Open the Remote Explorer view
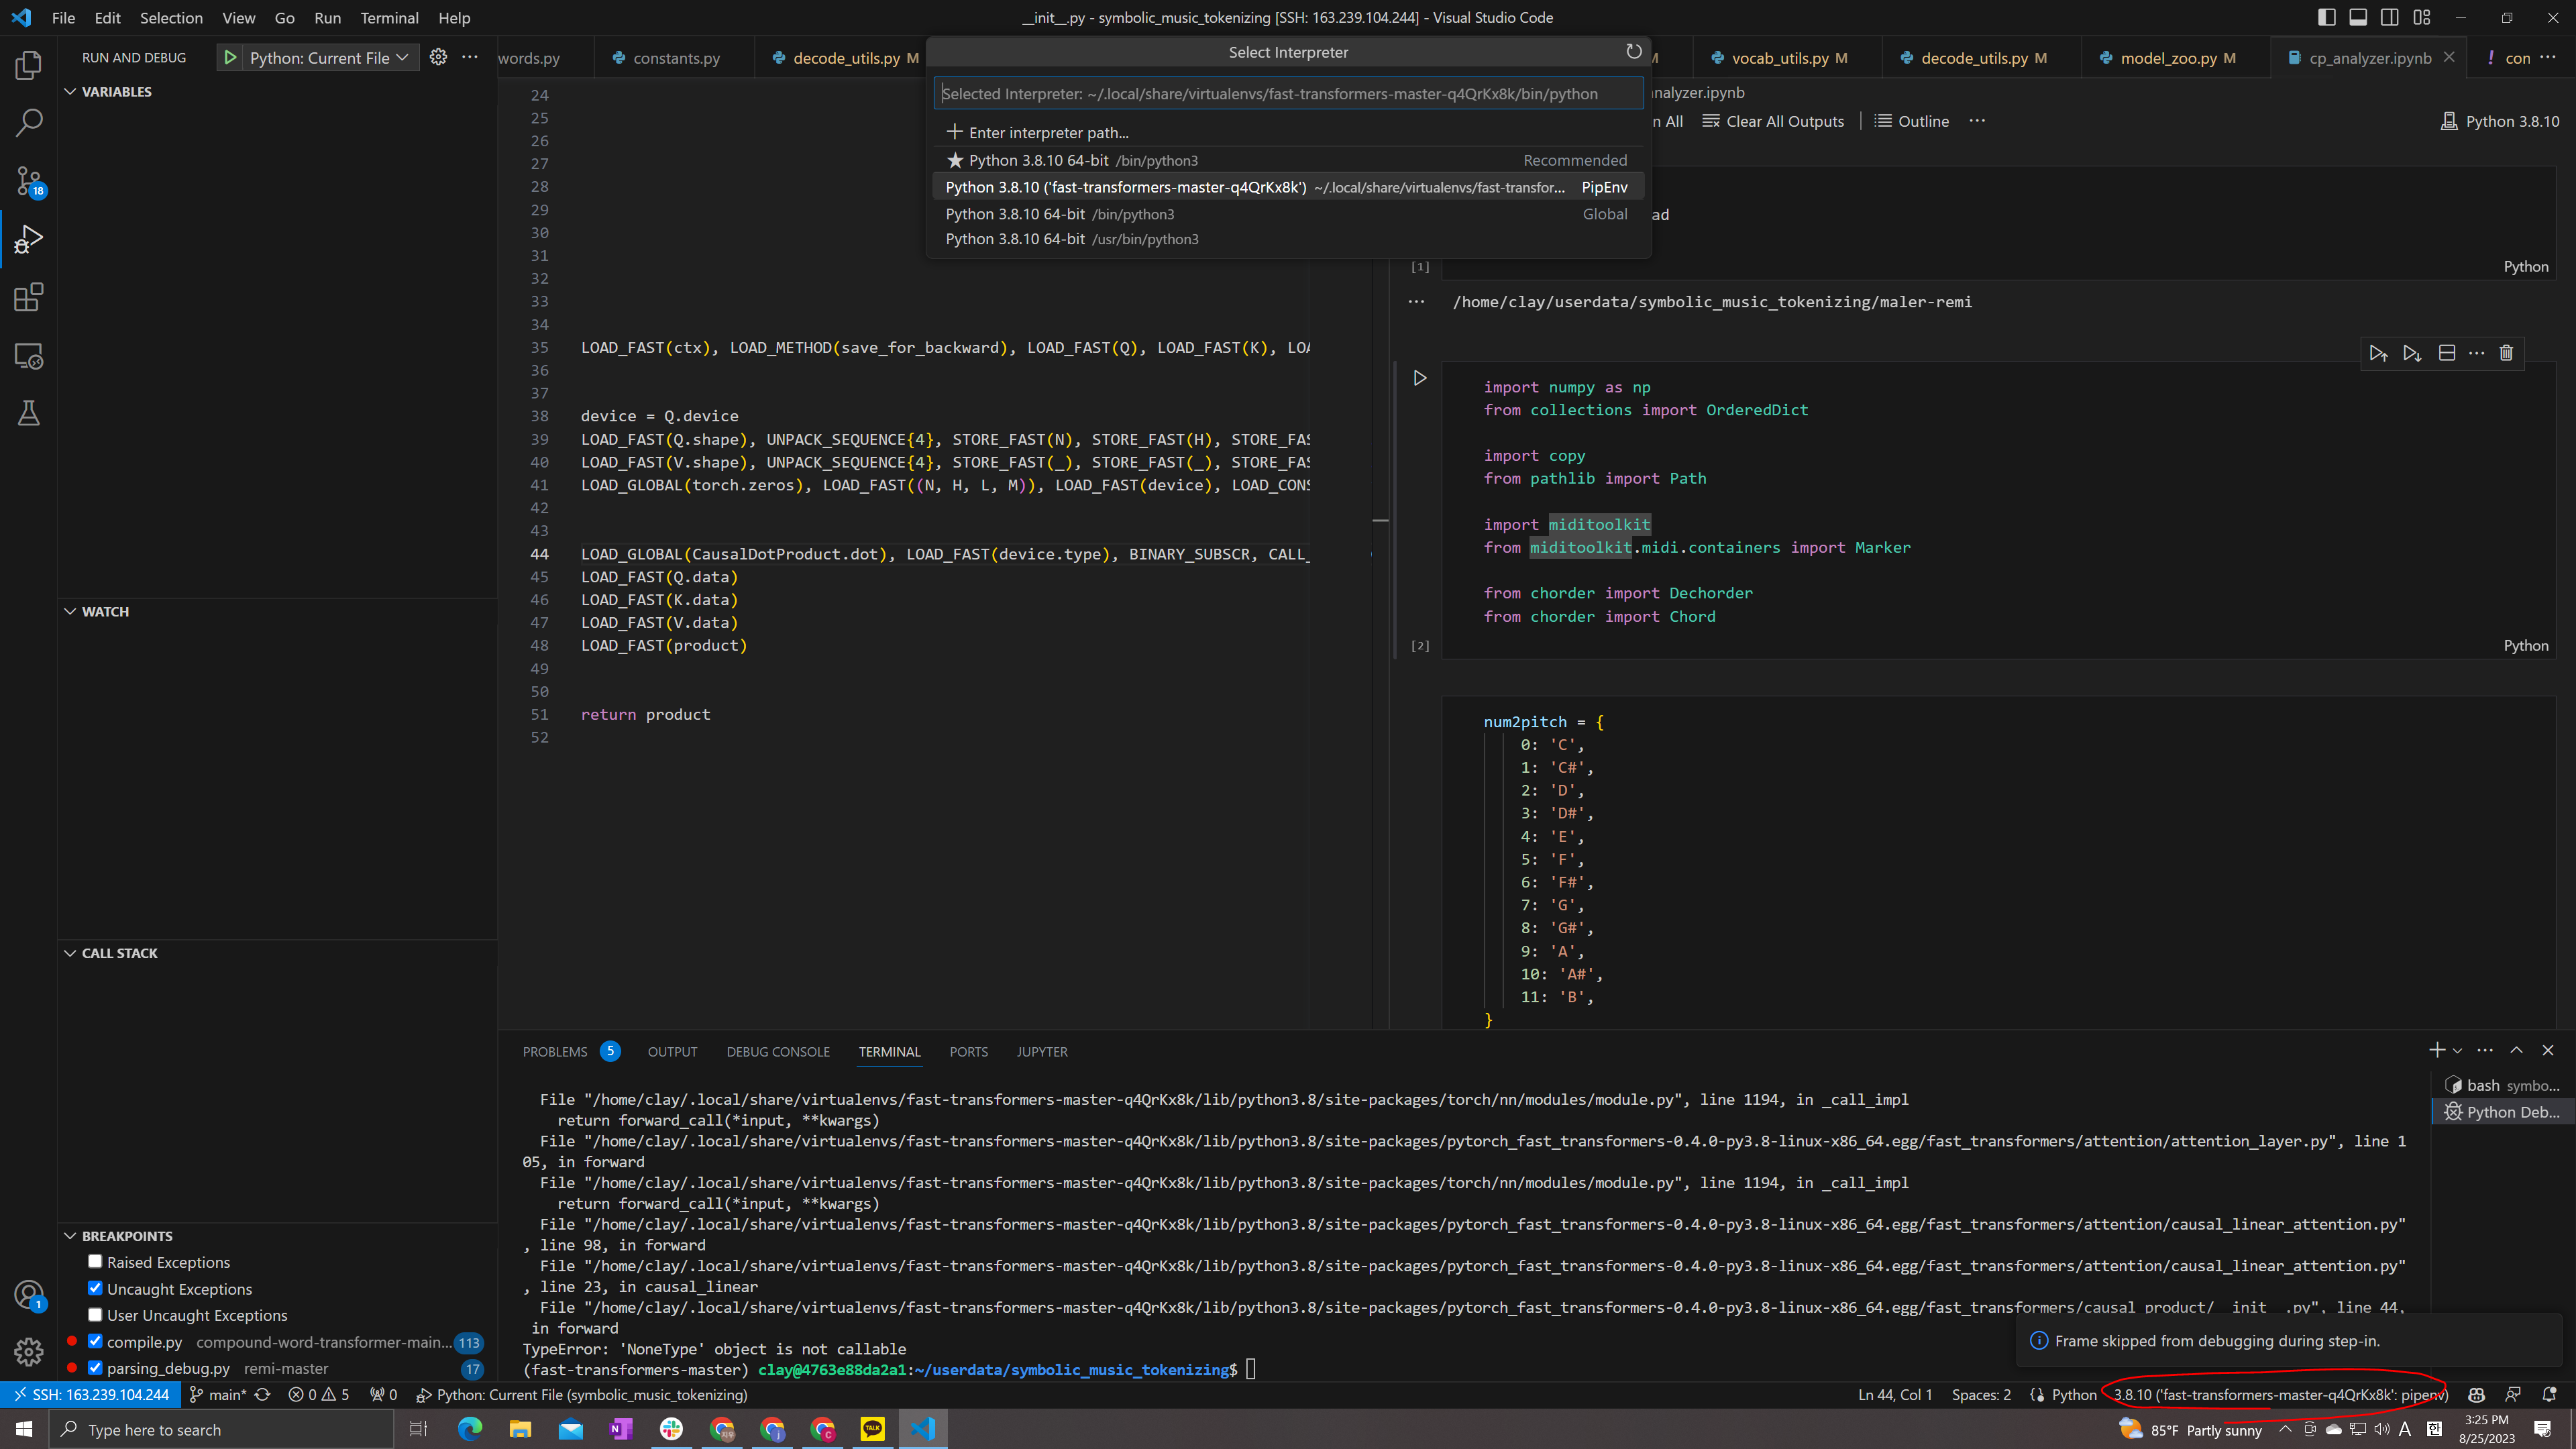The image size is (2576, 1449). (x=29, y=355)
